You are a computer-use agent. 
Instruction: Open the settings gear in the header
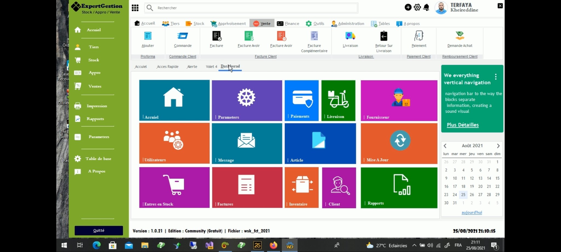417,7
